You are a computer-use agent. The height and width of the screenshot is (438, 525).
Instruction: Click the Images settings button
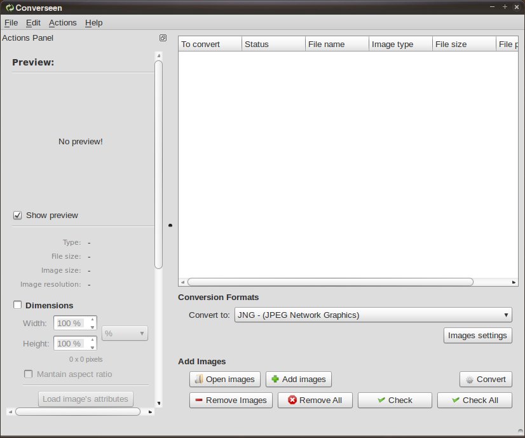pyautogui.click(x=477, y=336)
